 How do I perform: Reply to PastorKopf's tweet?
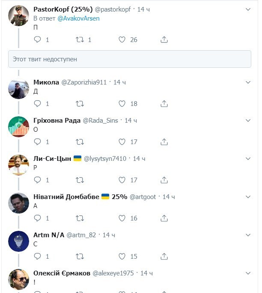37,40
